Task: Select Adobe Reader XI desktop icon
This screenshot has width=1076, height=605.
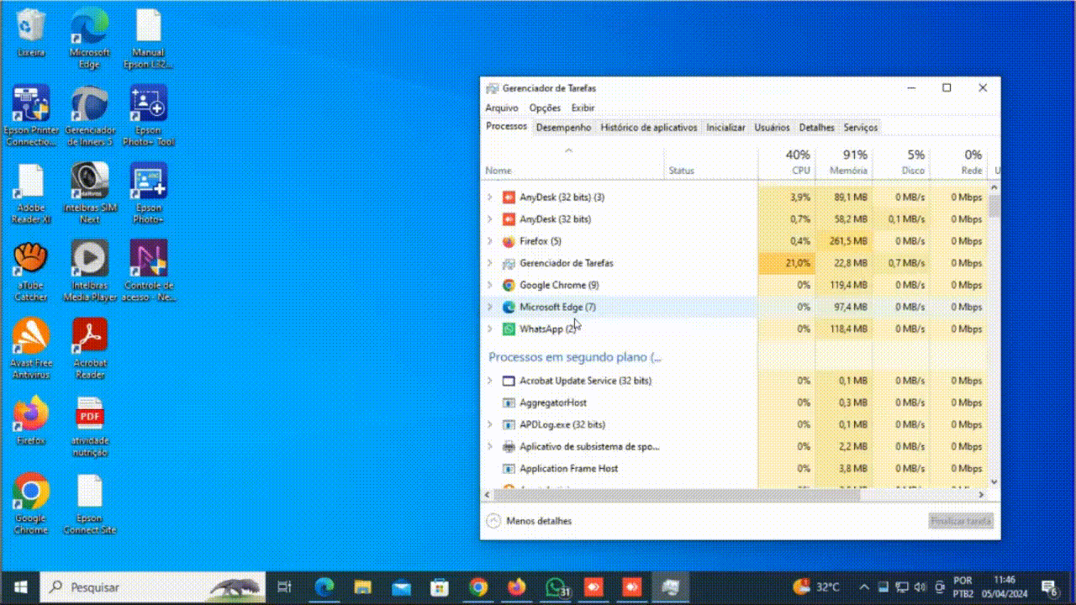Action: coord(31,193)
